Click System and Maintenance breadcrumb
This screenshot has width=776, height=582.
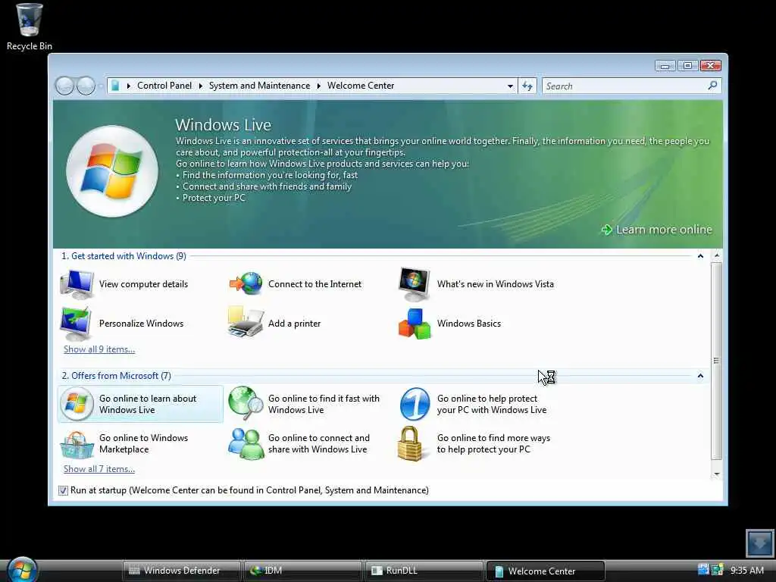[259, 86]
